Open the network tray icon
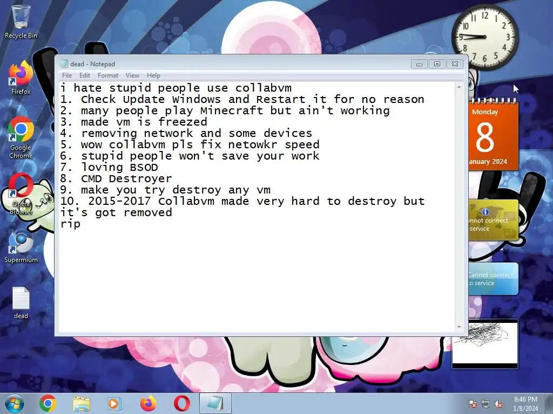 [485, 404]
